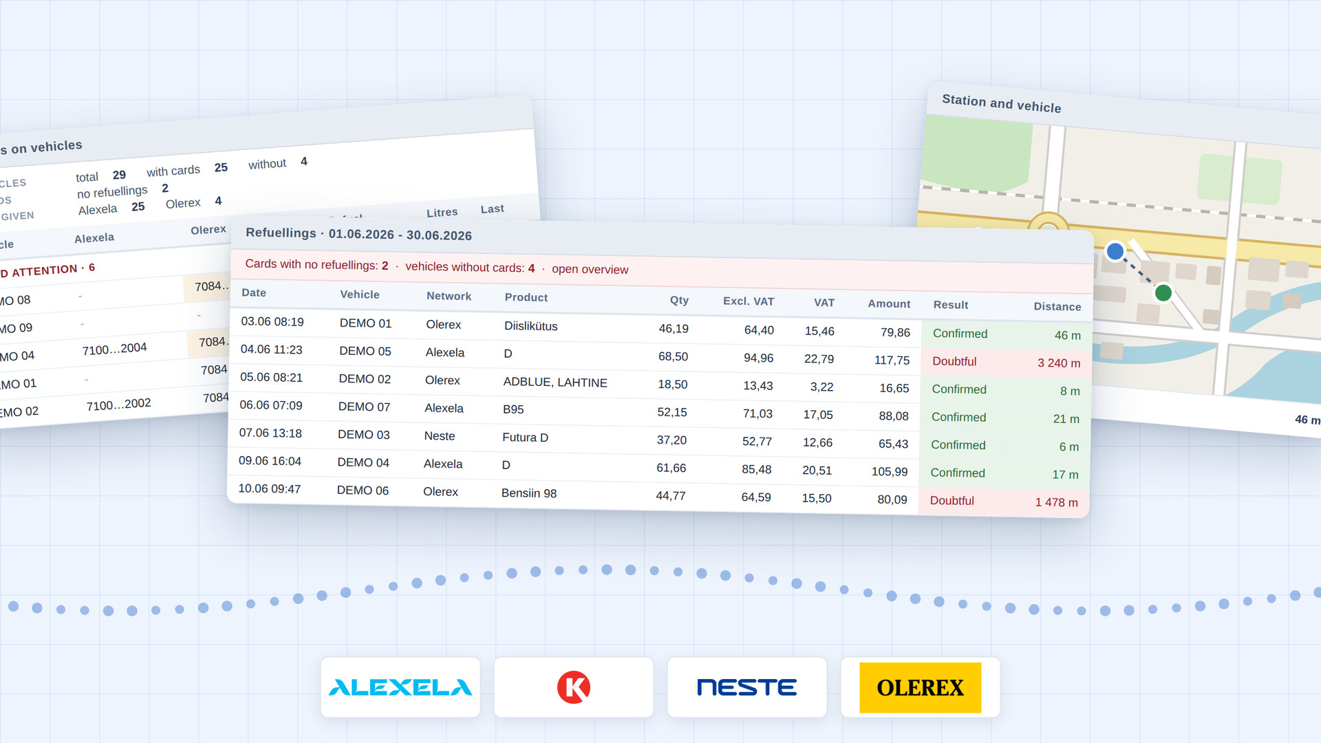The width and height of the screenshot is (1321, 743).
Task: Click the 'Diislikütus' product cell
Action: 531,325
